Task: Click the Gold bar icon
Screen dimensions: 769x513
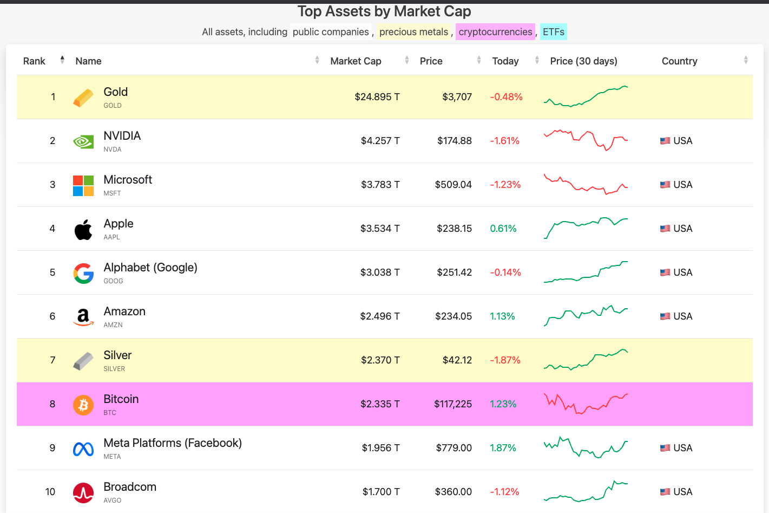Action: [83, 98]
